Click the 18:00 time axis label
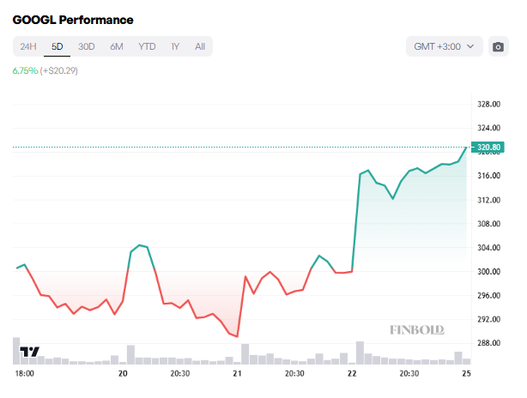Image resolution: width=527 pixels, height=398 pixels. point(24,374)
